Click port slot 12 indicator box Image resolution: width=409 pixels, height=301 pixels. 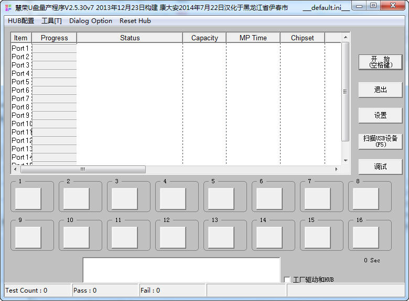[x=173, y=238]
